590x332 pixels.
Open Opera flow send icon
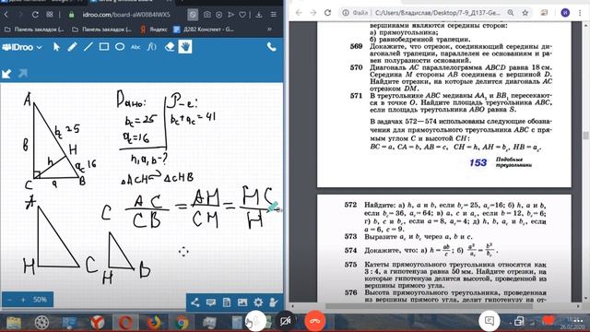pyautogui.click(x=231, y=15)
